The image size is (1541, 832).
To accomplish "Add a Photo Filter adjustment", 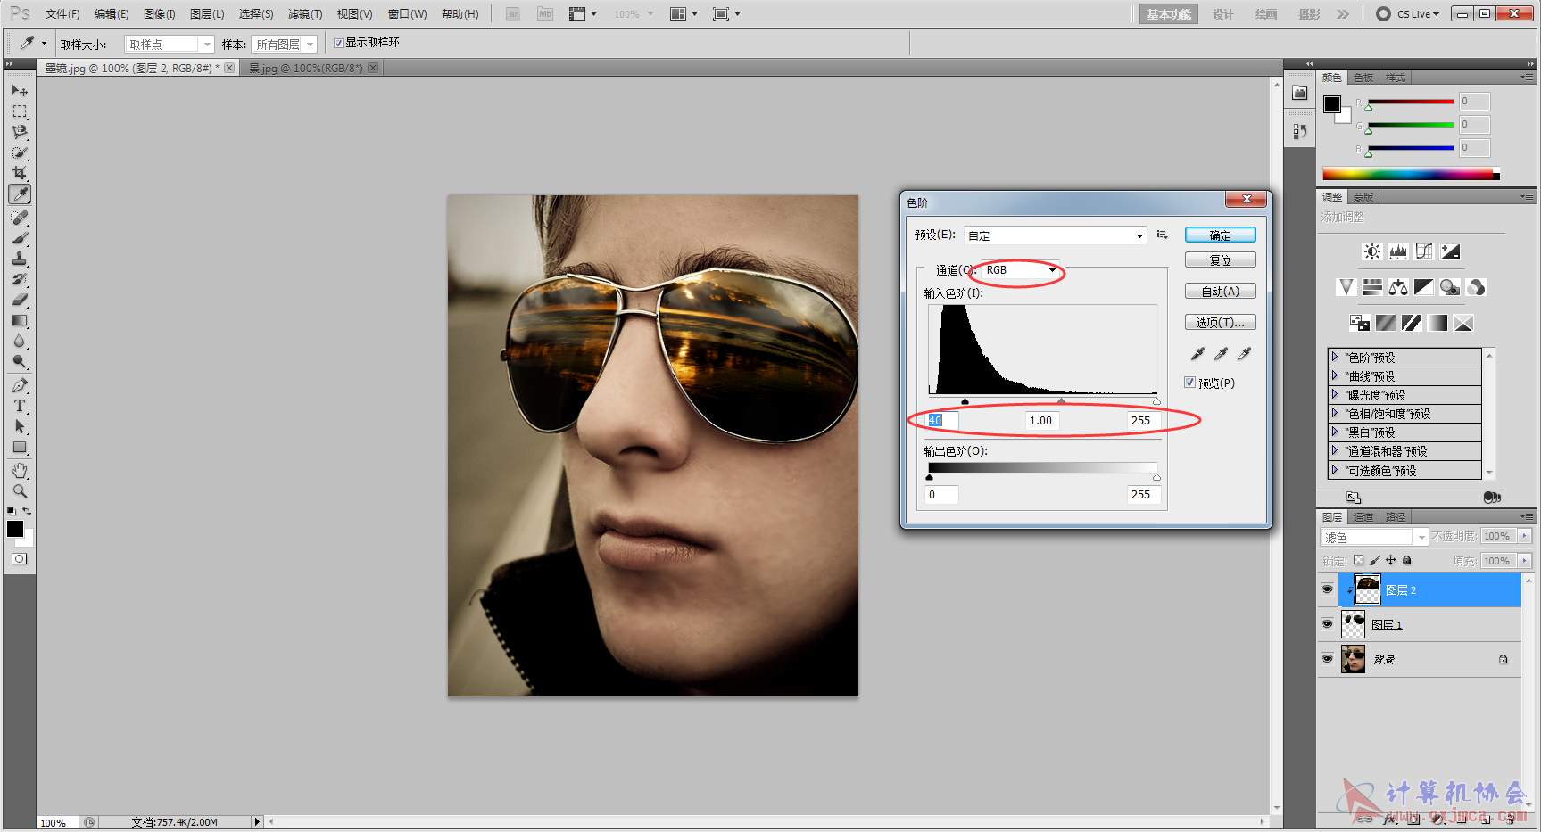I will click(1450, 287).
